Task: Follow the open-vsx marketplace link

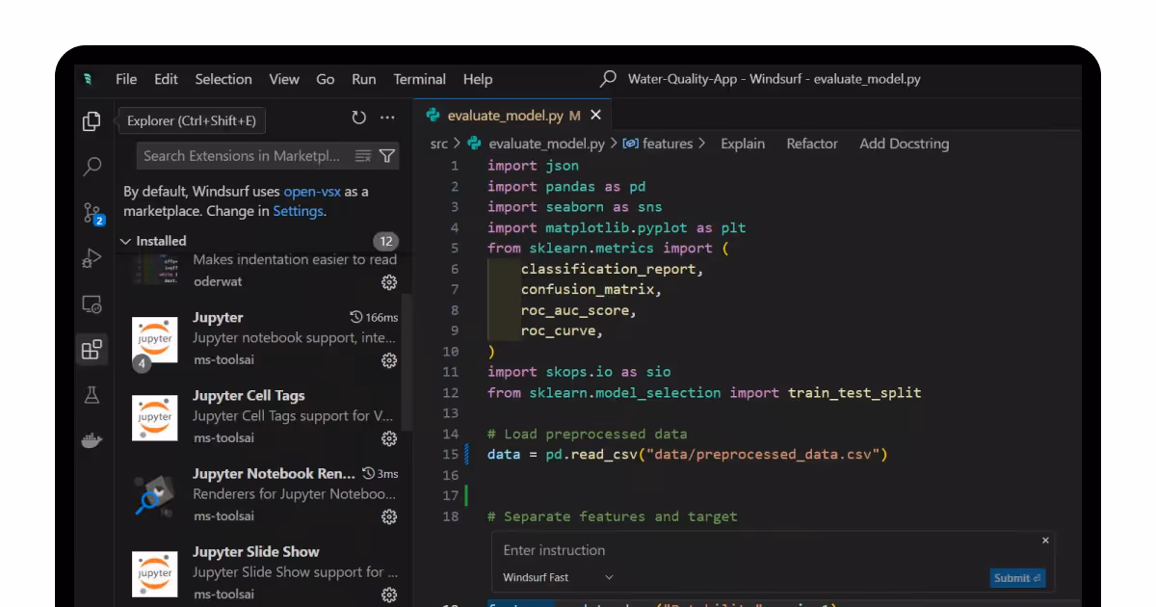Action: (x=313, y=192)
